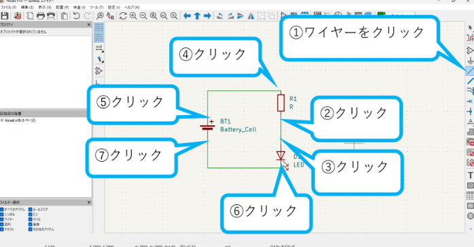Open the 配置(P) menu
Viewport: 474px width, 247px height.
pos(62,7)
